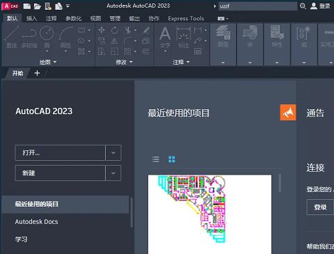The image size is (334, 254).
Task: Select the 输出 ribbon tab
Action: (x=134, y=18)
